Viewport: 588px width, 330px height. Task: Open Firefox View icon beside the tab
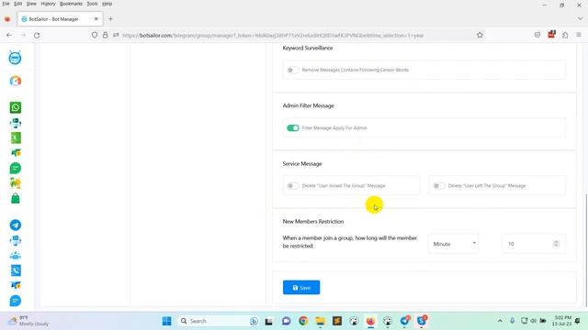(x=7, y=18)
